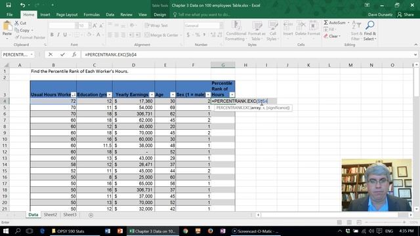420x236 pixels.
Task: Click the Sort & Filter icon
Action: coord(356,26)
